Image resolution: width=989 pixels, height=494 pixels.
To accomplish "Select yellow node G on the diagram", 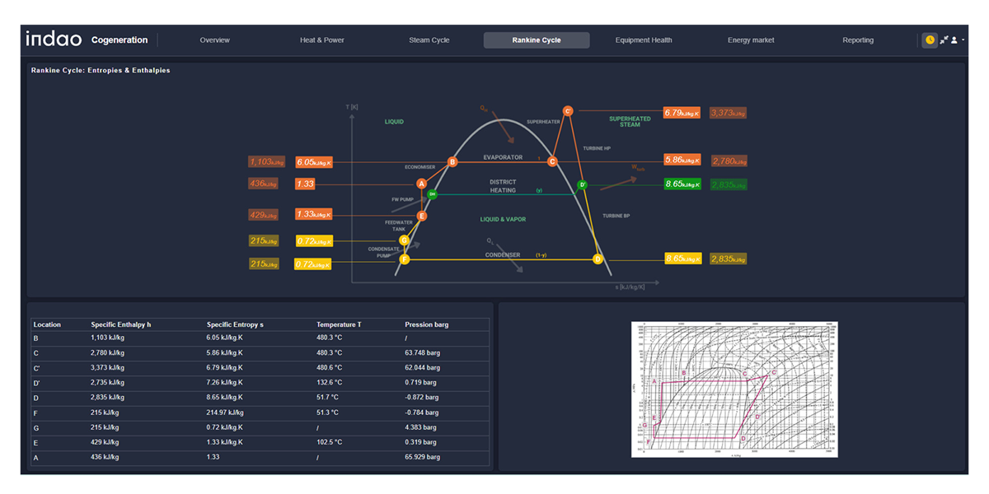I will 405,240.
